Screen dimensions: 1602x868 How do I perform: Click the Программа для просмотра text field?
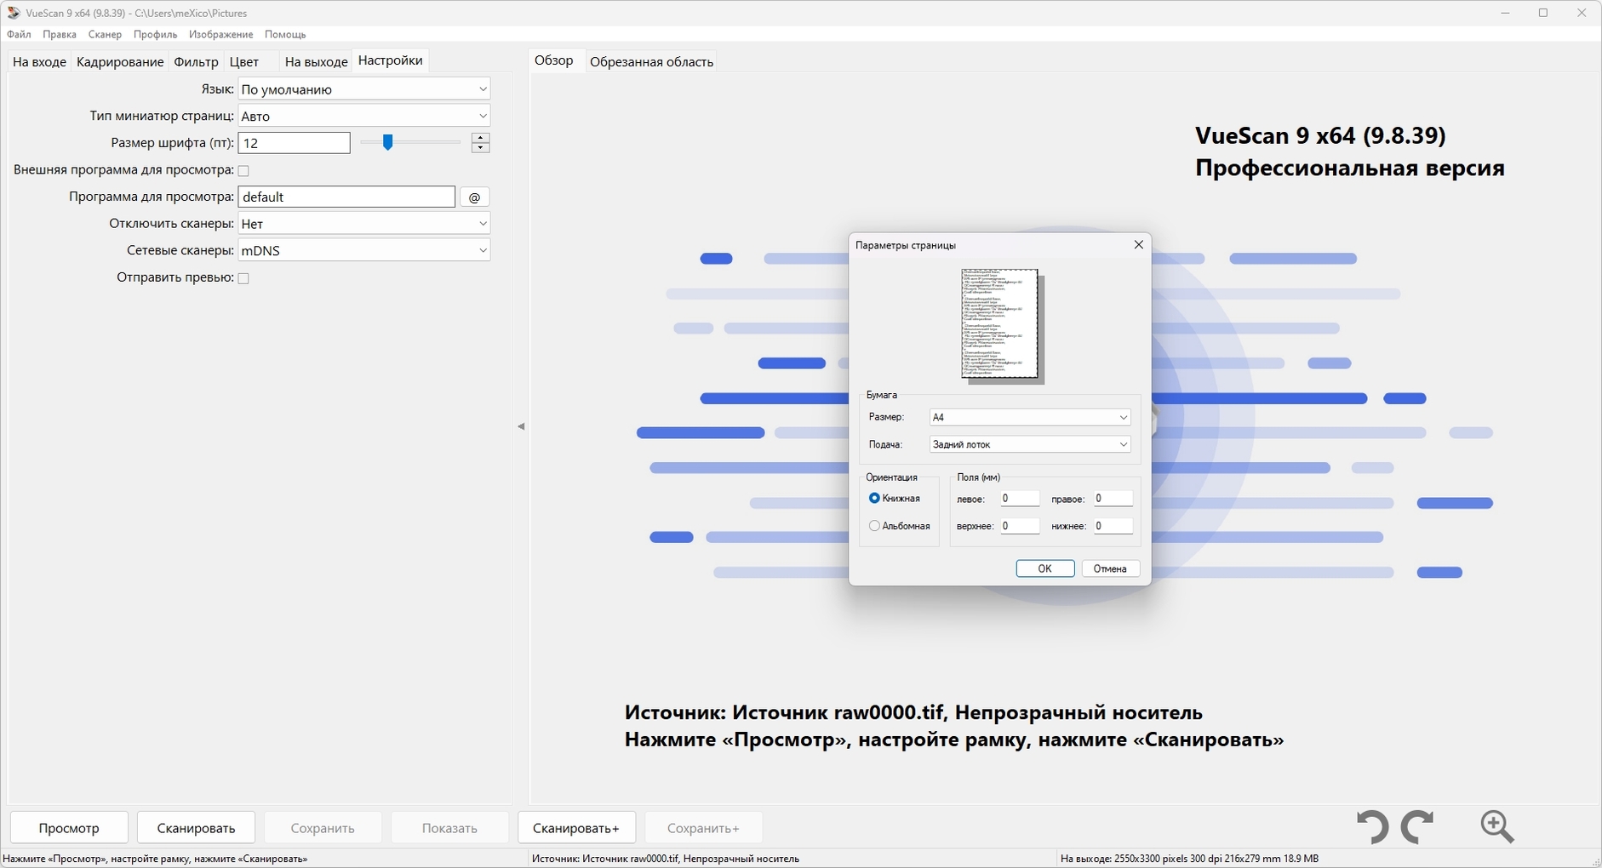346,197
